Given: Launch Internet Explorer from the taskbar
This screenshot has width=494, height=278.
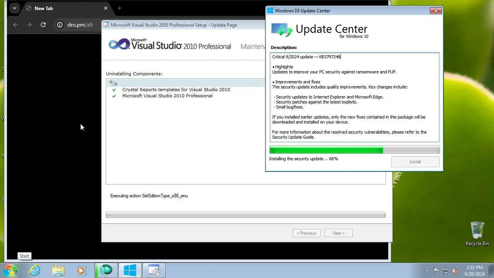Looking at the screenshot, I should pyautogui.click(x=35, y=271).
